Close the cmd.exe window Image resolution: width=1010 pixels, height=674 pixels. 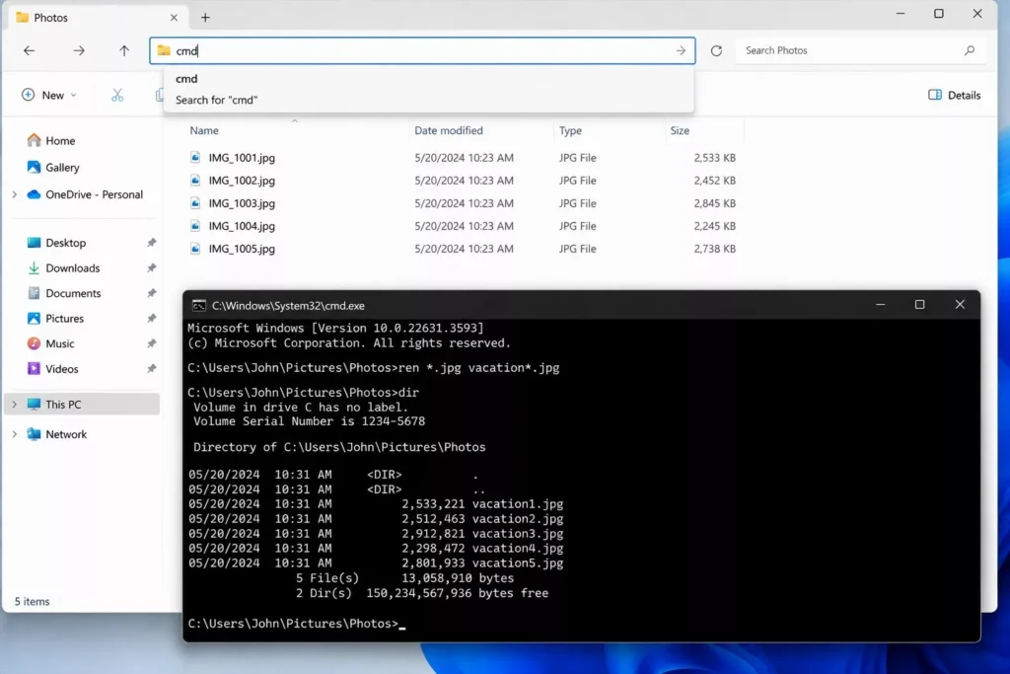point(960,305)
